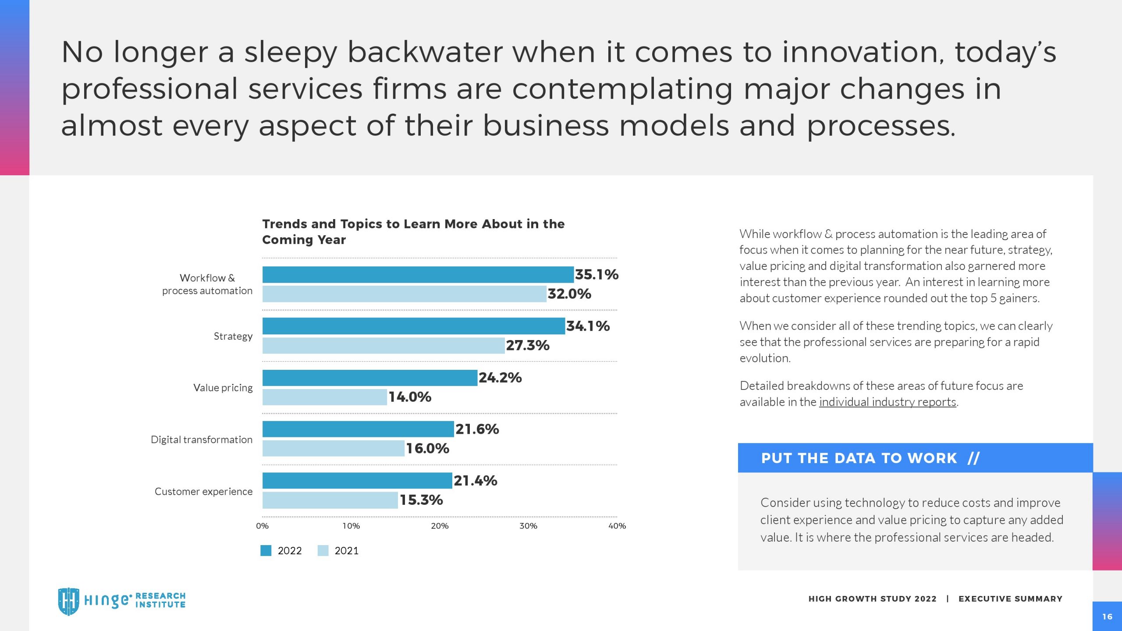This screenshot has width=1122, height=631.
Task: Select the Value pricing 2021 bar
Action: pos(324,397)
